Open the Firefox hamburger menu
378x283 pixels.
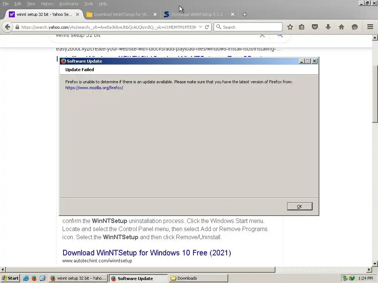pos(370,27)
